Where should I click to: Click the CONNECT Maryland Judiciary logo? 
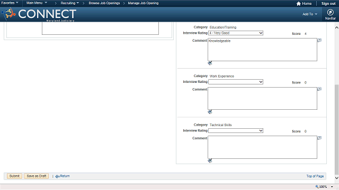pos(39,15)
